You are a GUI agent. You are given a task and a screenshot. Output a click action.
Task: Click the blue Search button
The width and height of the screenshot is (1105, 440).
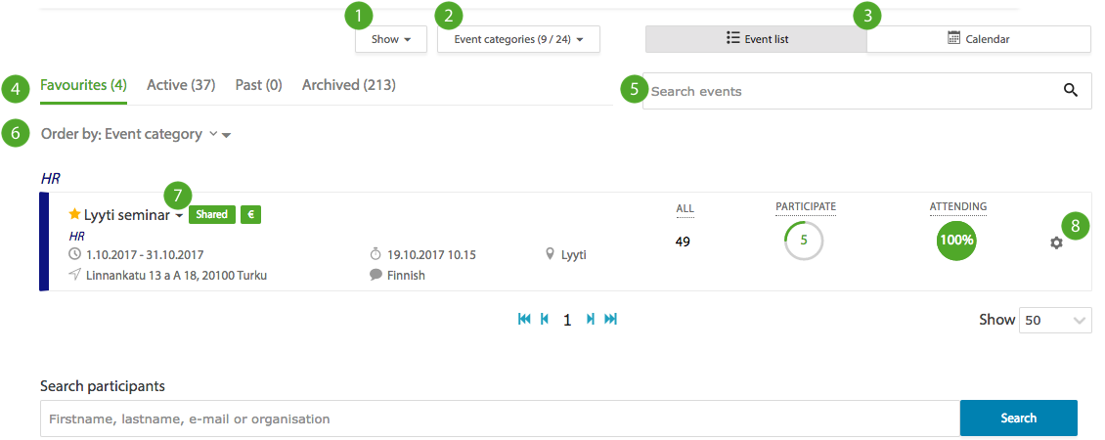[1018, 418]
